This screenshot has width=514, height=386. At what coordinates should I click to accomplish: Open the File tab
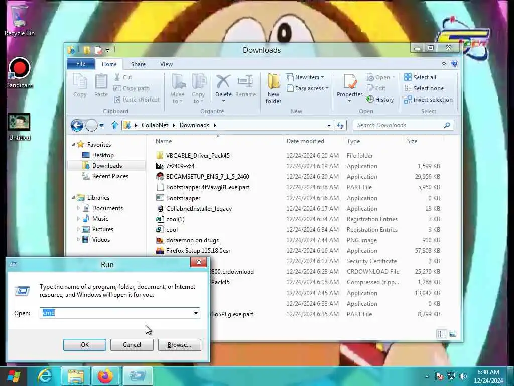pyautogui.click(x=81, y=64)
